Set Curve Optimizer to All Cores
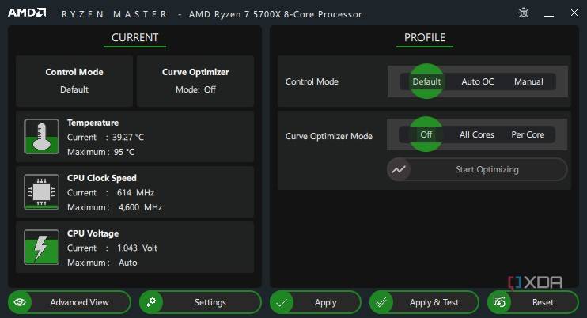The height and width of the screenshot is (318, 587). (x=477, y=134)
